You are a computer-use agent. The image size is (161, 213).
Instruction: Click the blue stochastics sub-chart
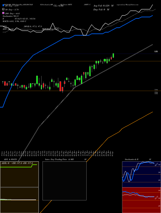point(141,174)
